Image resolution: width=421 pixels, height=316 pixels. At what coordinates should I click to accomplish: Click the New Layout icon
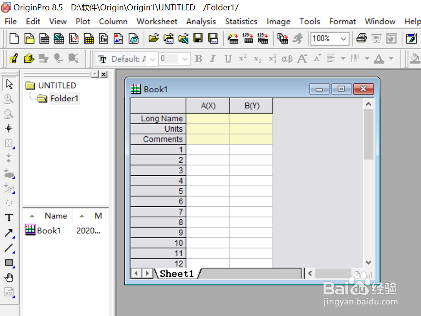(118, 38)
